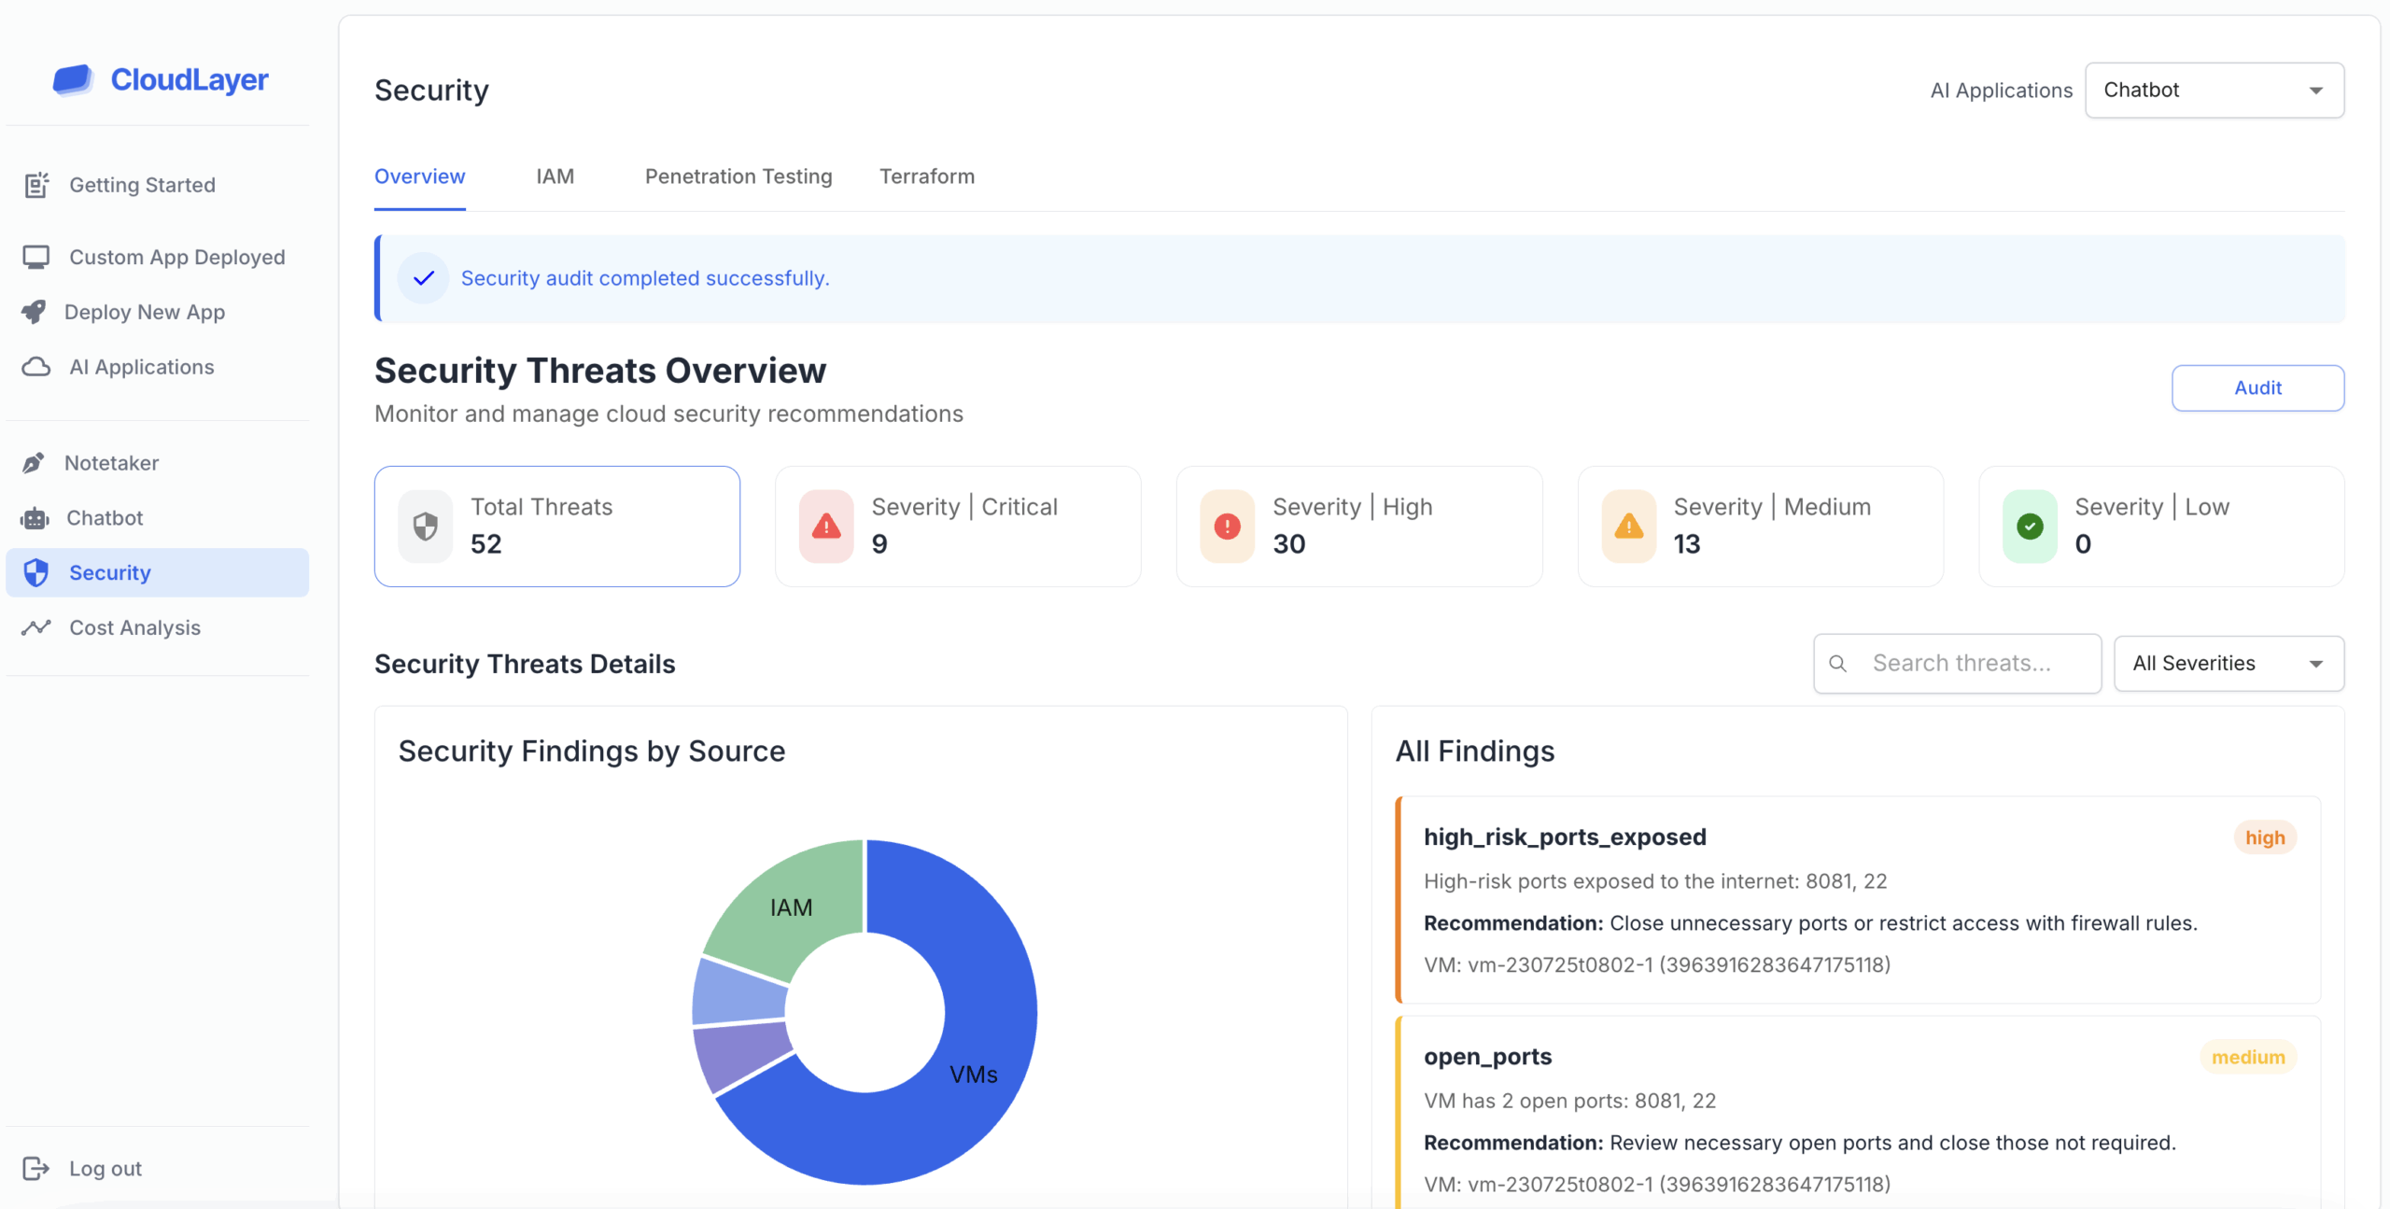Select the Terraform tab
The image size is (2390, 1209).
click(x=926, y=176)
